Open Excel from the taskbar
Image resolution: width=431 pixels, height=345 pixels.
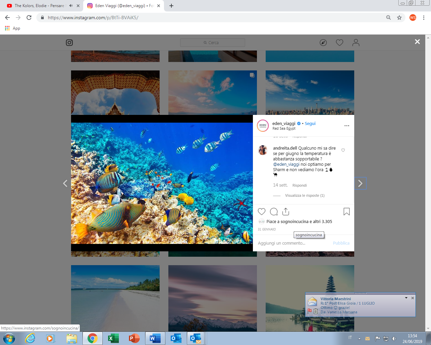click(x=113, y=338)
